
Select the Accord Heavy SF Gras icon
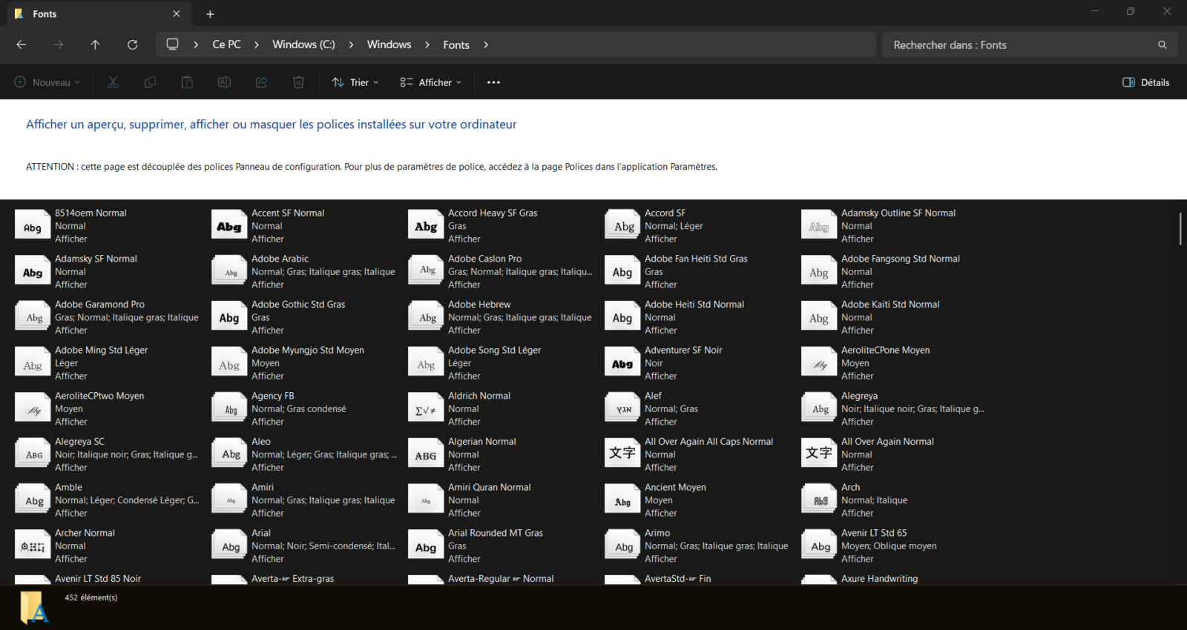[426, 225]
